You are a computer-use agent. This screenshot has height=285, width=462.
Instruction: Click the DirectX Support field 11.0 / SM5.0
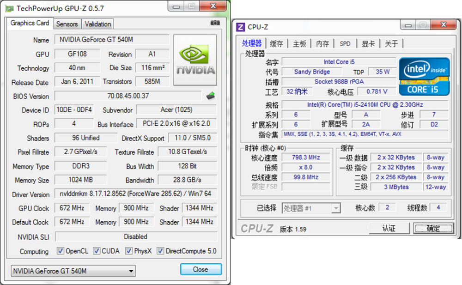click(x=193, y=138)
